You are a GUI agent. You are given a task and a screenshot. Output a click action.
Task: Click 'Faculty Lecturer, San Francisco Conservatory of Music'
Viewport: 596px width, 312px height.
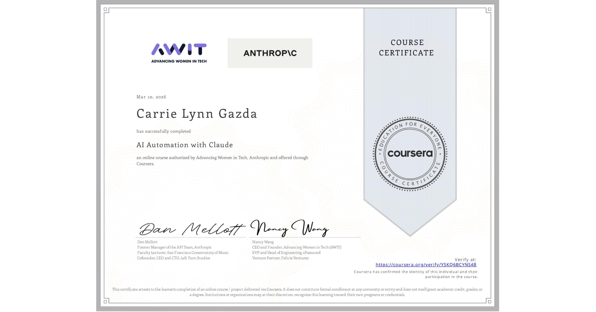(183, 252)
